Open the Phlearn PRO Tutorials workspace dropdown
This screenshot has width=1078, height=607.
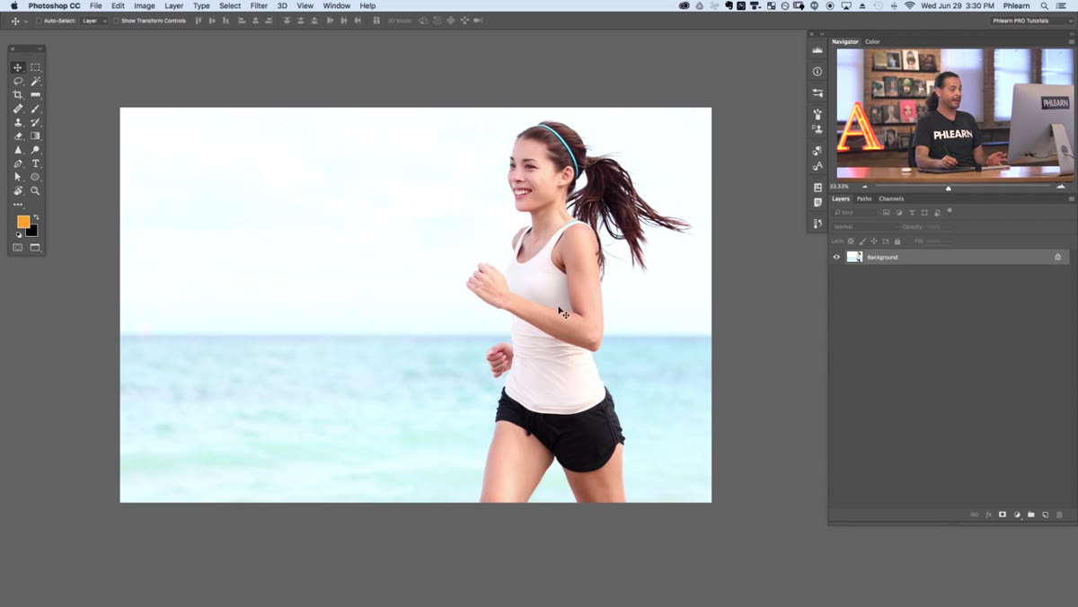point(1032,21)
